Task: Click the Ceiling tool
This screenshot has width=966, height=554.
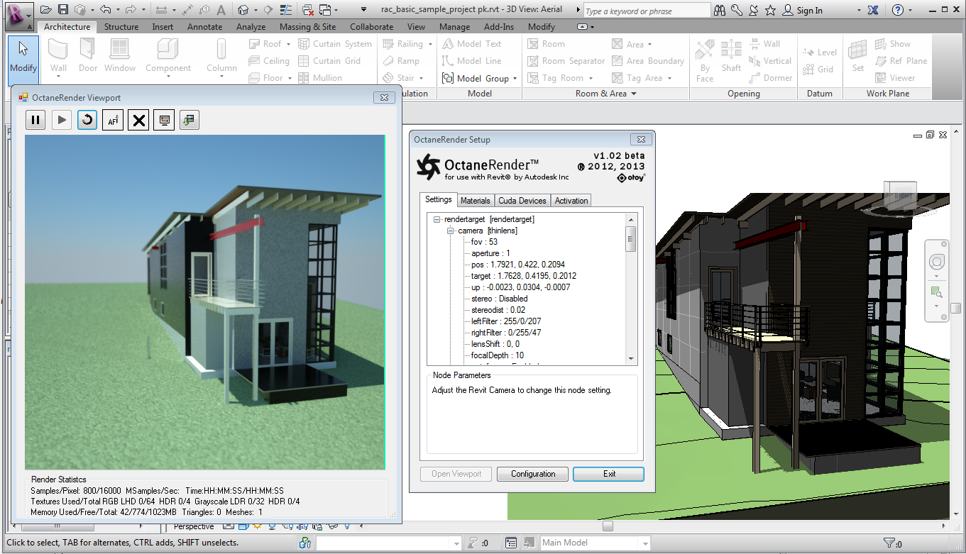Action: pos(269,61)
